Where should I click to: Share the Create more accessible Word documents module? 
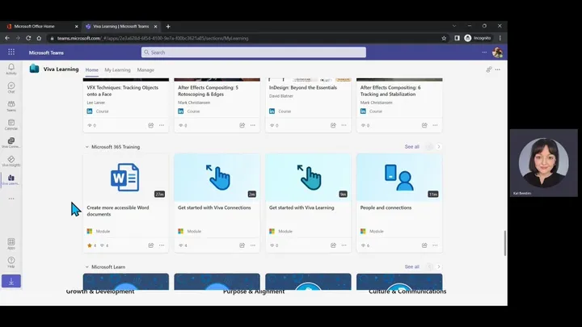pos(150,245)
